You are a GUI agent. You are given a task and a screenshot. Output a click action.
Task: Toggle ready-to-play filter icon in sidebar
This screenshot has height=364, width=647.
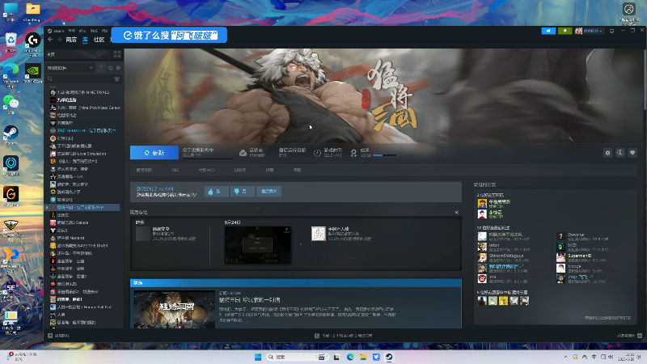[x=118, y=68]
